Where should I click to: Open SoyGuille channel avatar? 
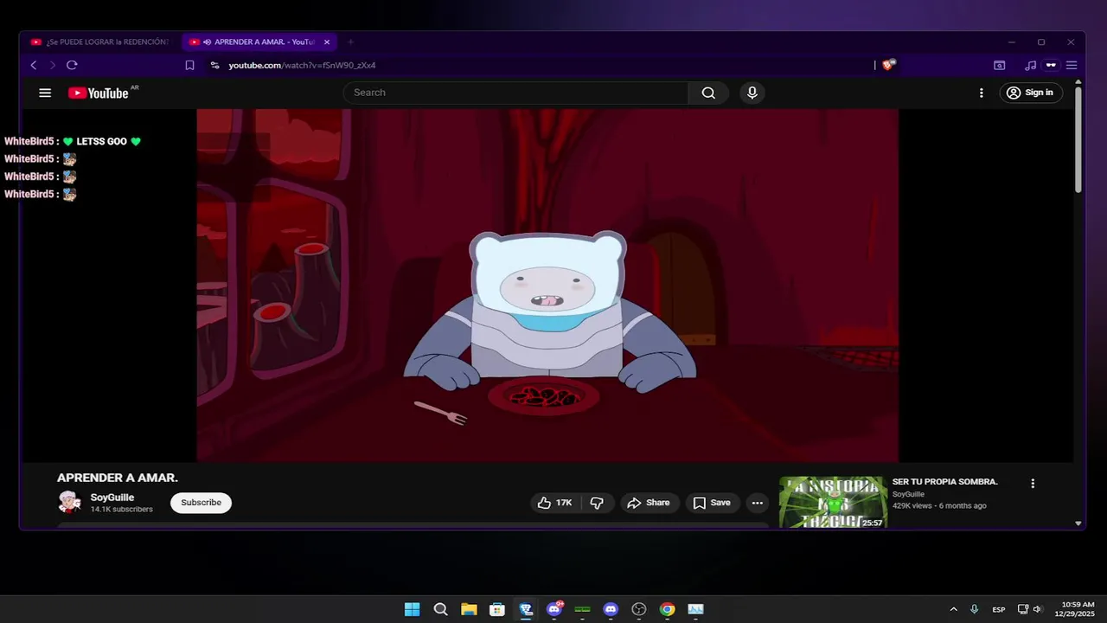pyautogui.click(x=69, y=502)
